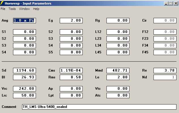The width and height of the screenshot is (179, 113).
Task: Focus the S5 input field
Action: (71, 52)
